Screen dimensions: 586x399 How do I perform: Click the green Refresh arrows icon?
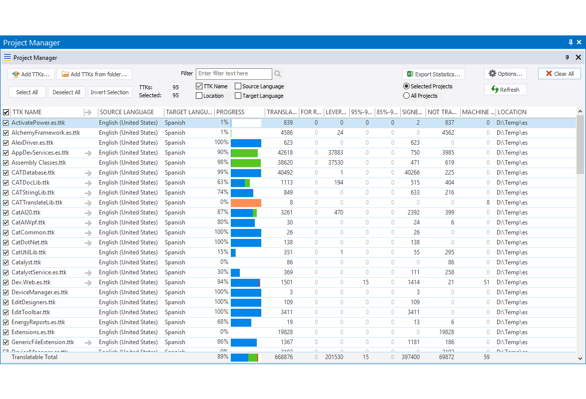pyautogui.click(x=495, y=90)
